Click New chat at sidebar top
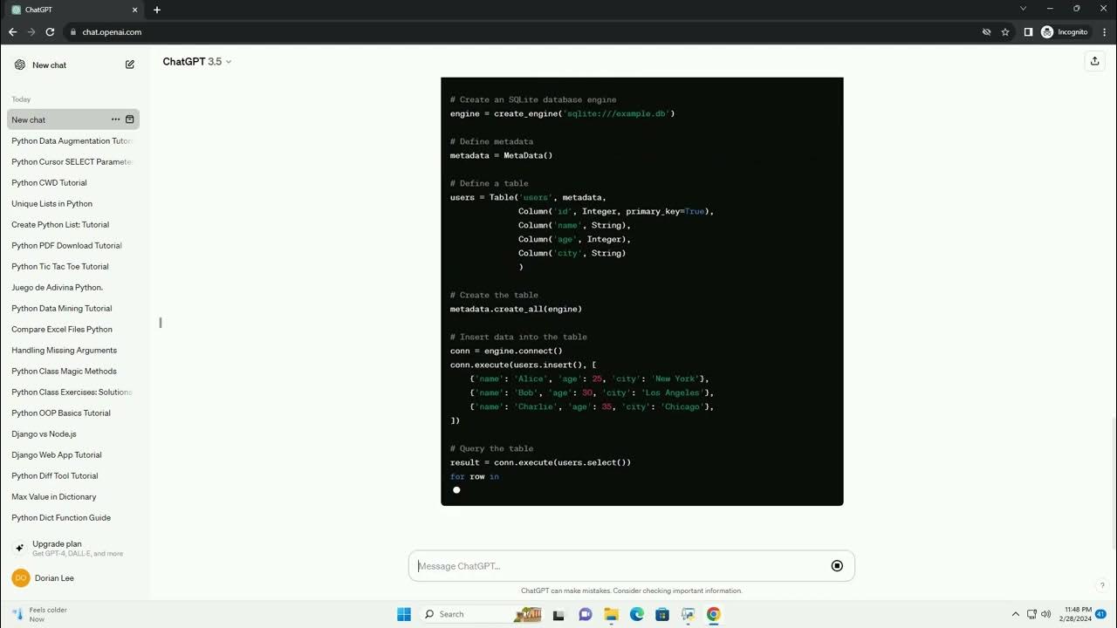 coord(73,65)
